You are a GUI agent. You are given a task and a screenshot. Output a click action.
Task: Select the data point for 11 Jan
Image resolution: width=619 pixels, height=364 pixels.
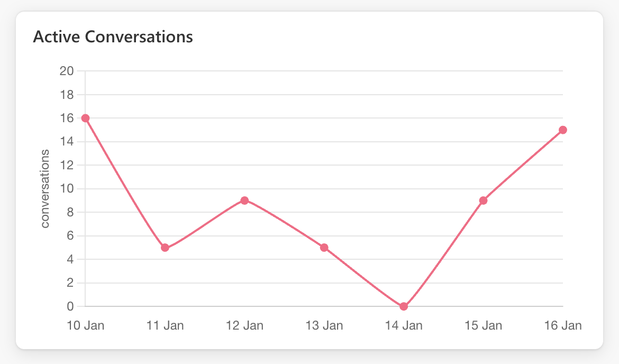165,248
